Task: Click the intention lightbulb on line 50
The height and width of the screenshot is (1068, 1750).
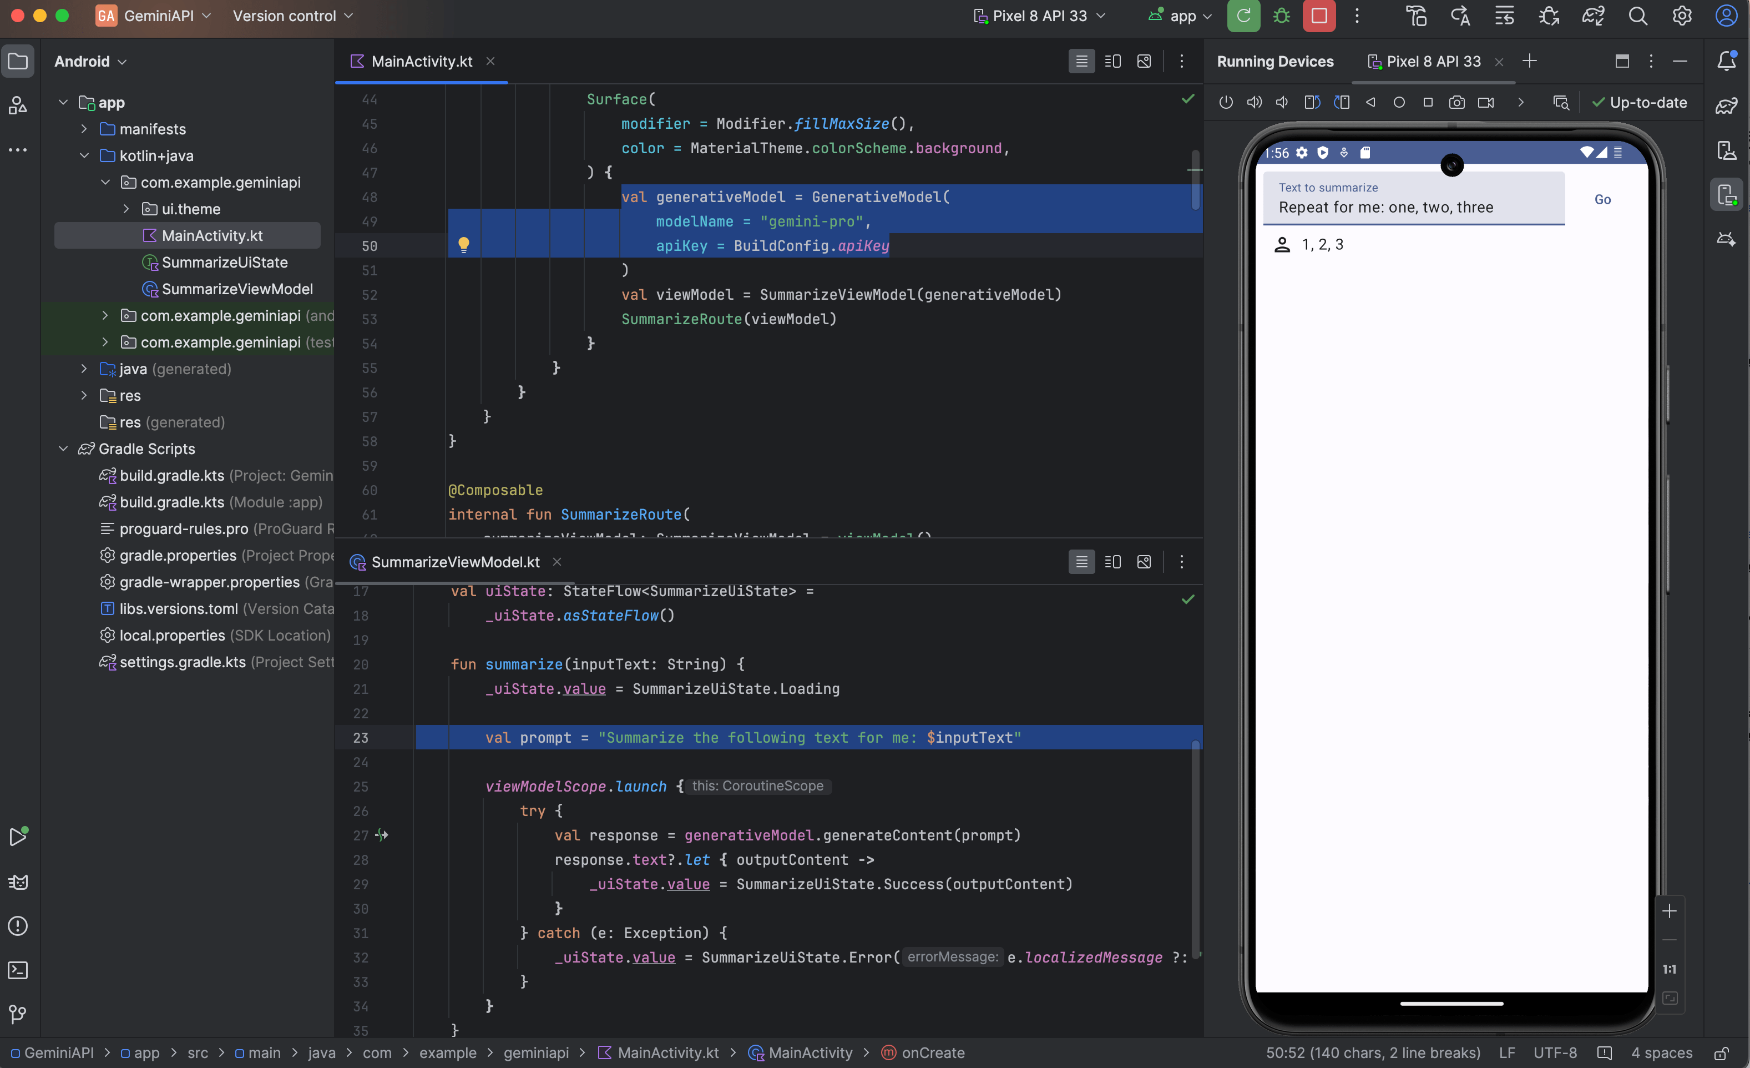Action: click(464, 245)
